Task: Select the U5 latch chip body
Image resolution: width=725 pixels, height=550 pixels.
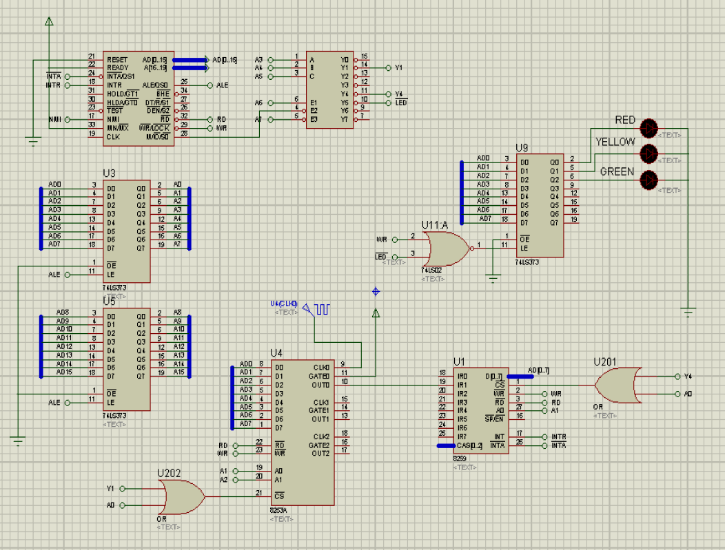Action: [x=126, y=359]
